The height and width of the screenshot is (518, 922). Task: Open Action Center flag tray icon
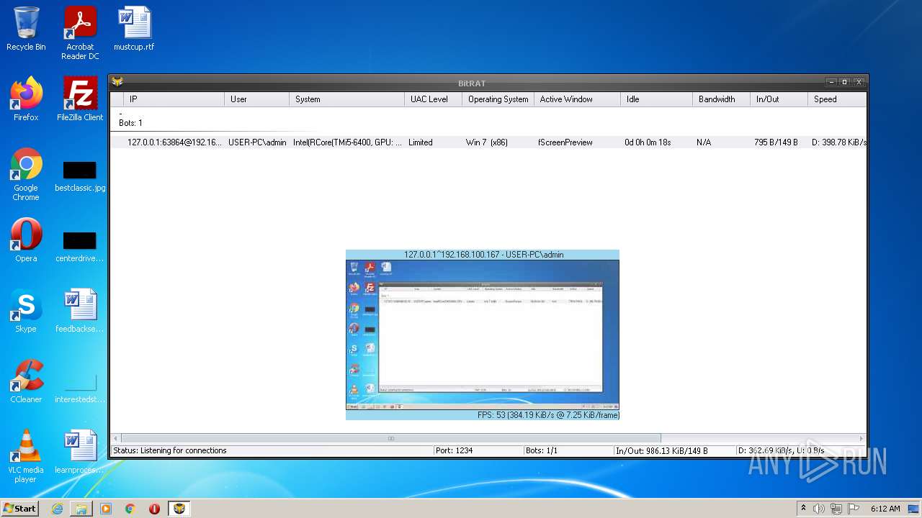854,509
